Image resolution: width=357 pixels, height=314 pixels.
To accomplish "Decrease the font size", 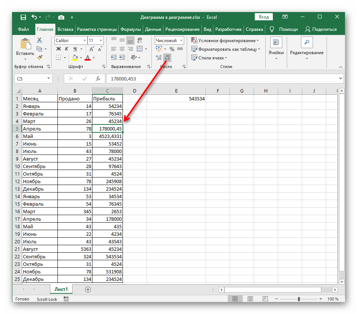I will tap(100, 49).
